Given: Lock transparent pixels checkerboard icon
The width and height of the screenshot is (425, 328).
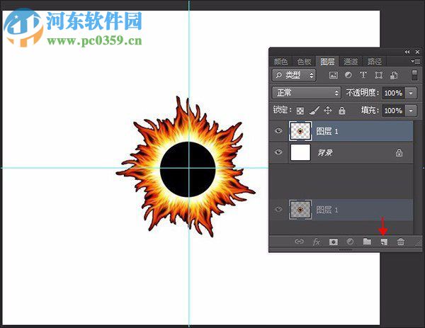Looking at the screenshot, I should click(x=300, y=111).
